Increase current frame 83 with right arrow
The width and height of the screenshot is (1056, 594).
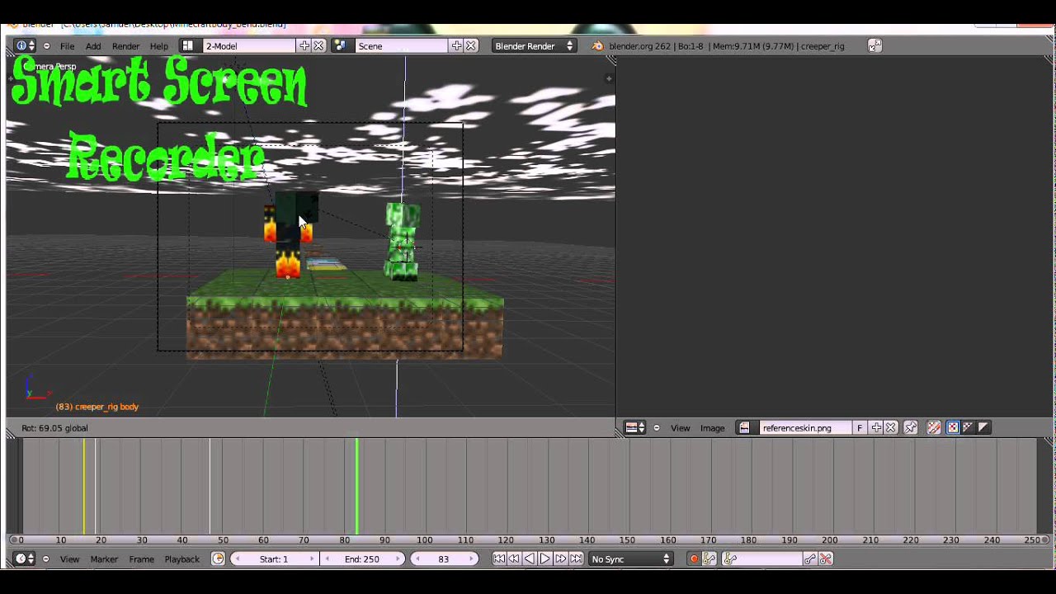tap(472, 559)
